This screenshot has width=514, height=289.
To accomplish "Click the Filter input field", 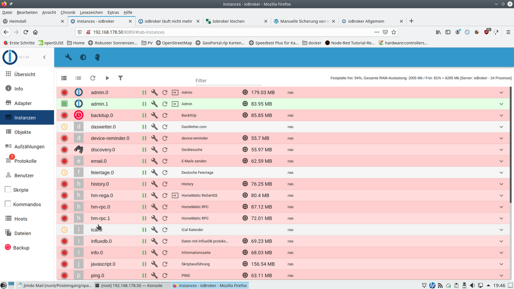I will tap(228, 80).
